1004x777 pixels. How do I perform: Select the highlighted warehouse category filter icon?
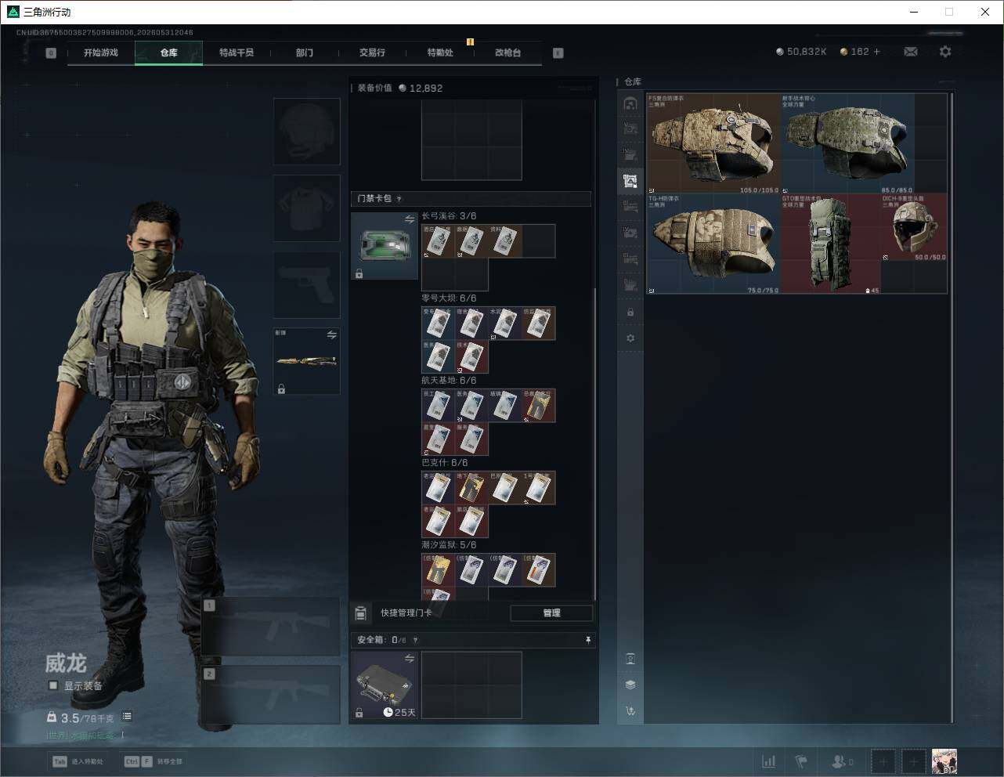[x=630, y=181]
